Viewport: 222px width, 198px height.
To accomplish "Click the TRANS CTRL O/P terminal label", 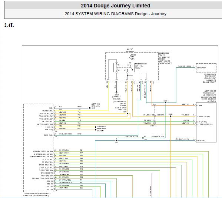I will (203, 117).
